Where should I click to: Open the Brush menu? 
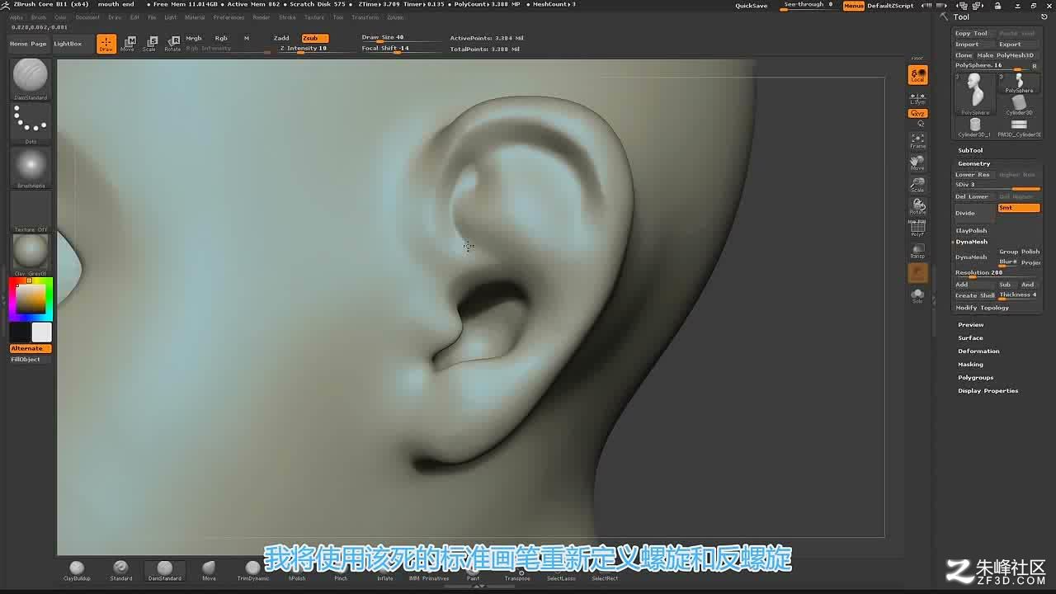pos(39,17)
